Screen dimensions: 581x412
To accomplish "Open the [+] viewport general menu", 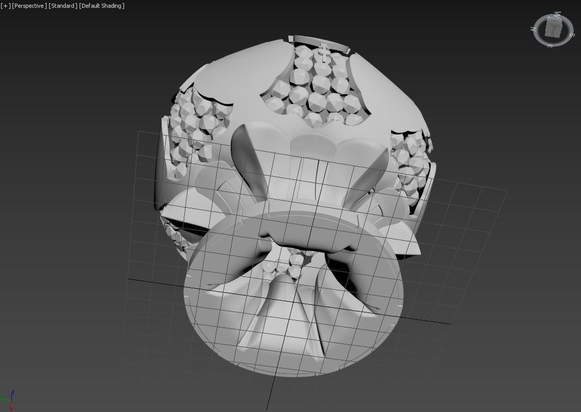I will (6, 6).
